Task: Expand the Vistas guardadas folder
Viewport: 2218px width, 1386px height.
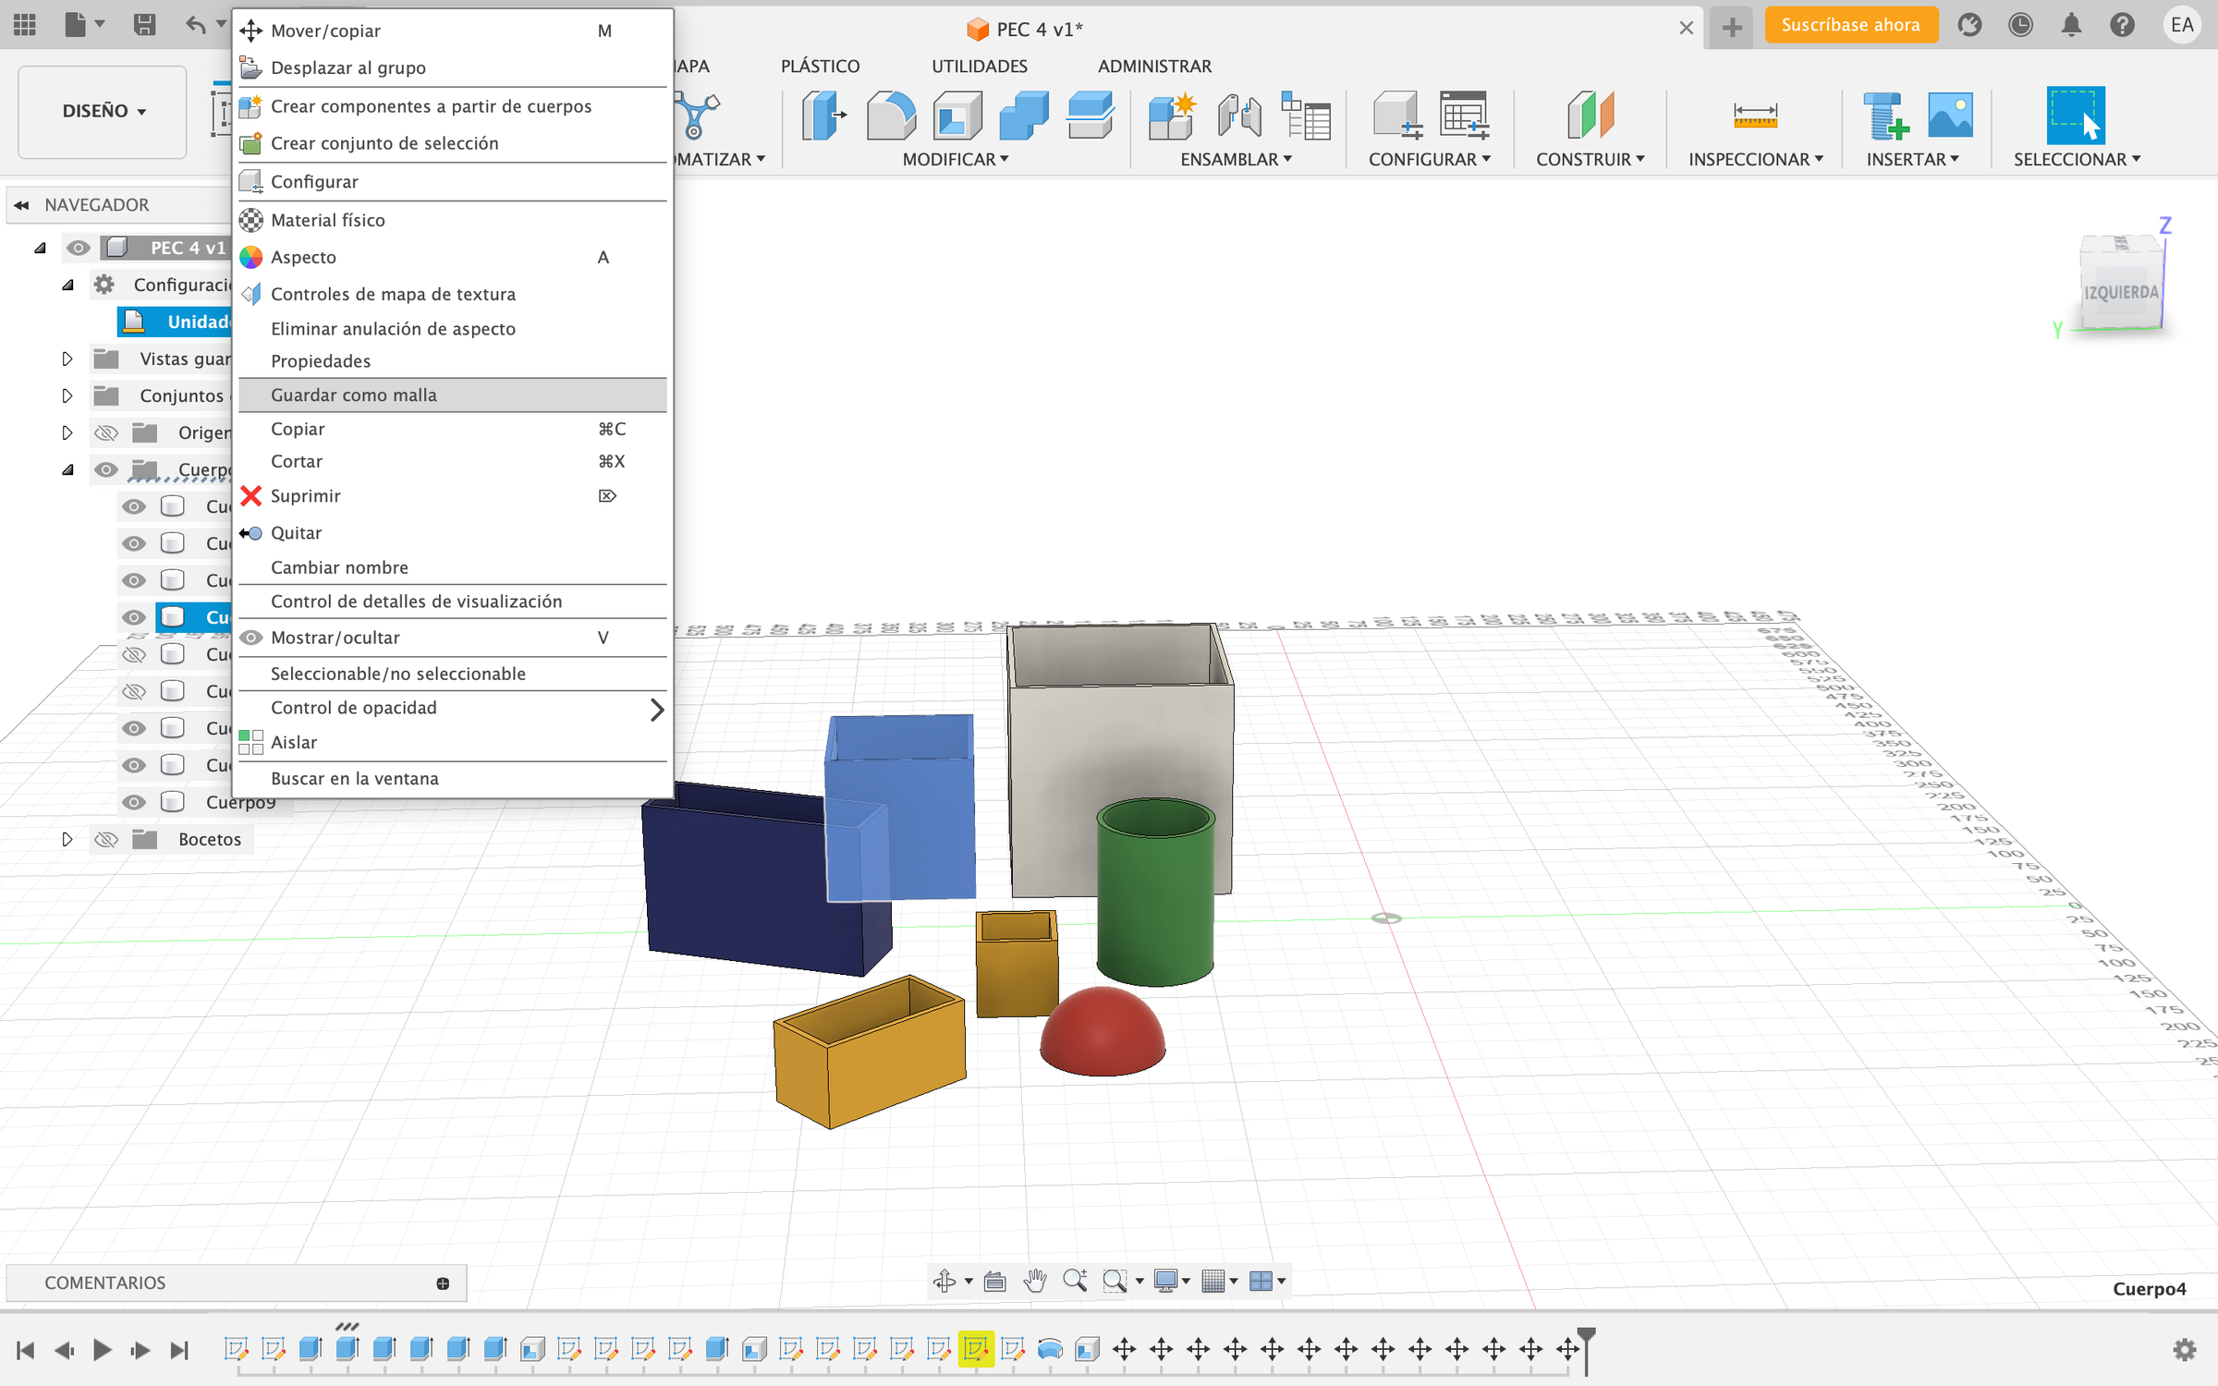Action: (67, 359)
